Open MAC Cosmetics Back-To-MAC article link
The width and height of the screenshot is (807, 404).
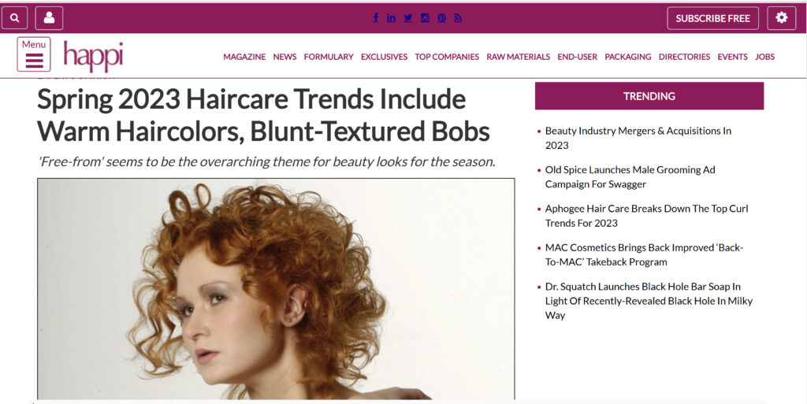644,254
